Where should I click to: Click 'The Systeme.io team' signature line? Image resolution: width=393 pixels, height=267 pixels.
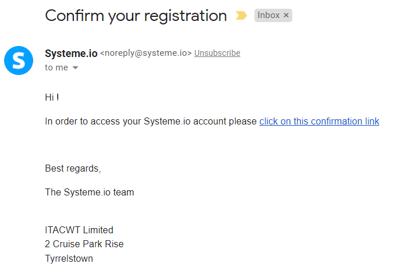(x=90, y=193)
